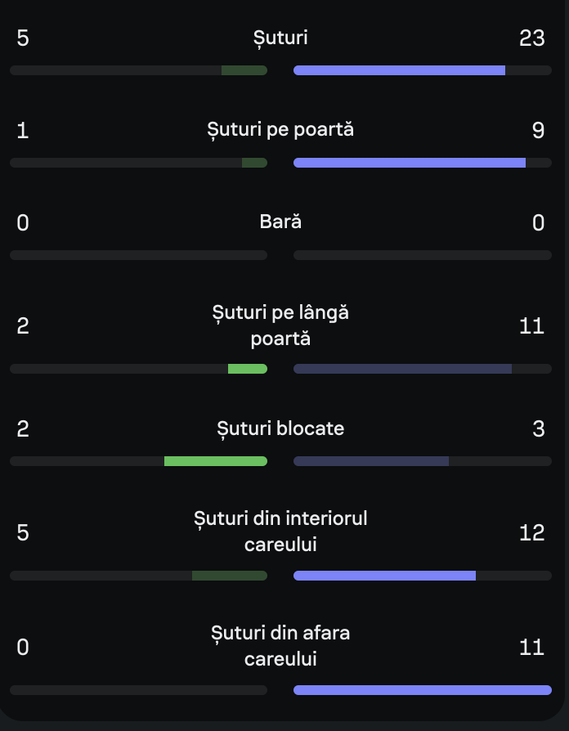Click the home value 0 for Șuturi din afara careului
The image size is (569, 731).
(x=23, y=647)
